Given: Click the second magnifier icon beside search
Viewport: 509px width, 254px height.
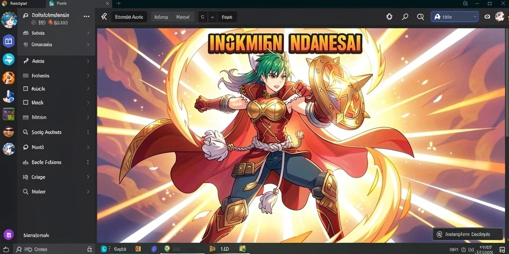Looking at the screenshot, I should (421, 17).
